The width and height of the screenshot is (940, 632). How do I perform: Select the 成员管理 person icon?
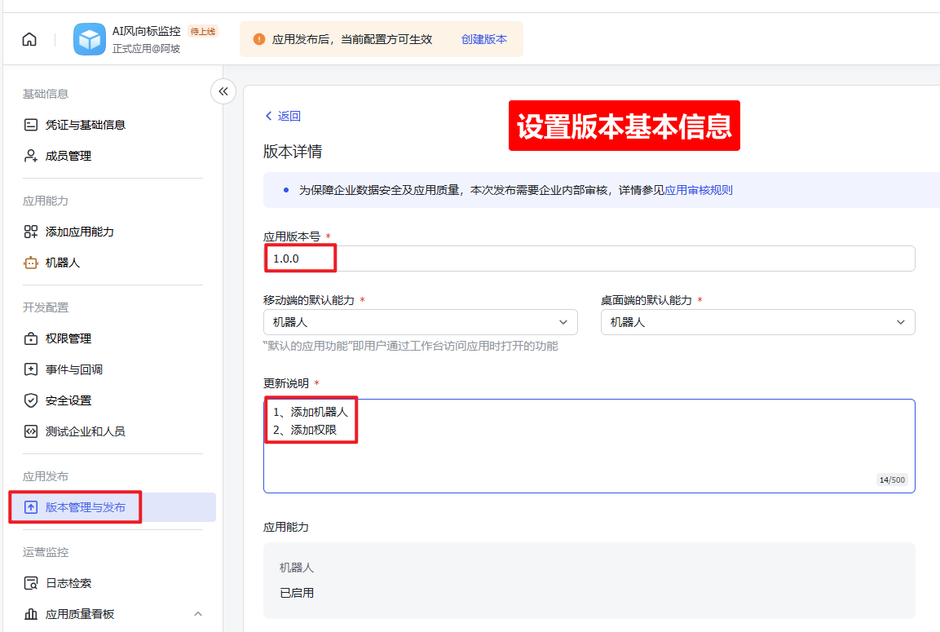(31, 156)
